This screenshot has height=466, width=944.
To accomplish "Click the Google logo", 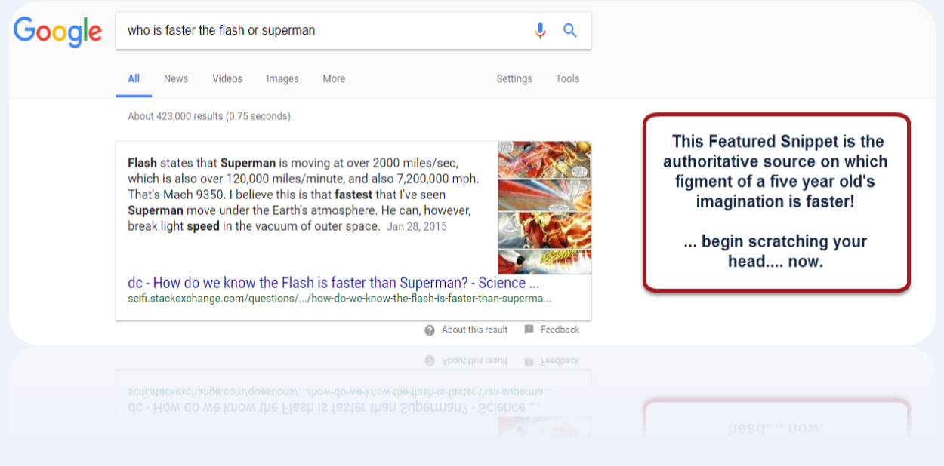I will click(57, 31).
